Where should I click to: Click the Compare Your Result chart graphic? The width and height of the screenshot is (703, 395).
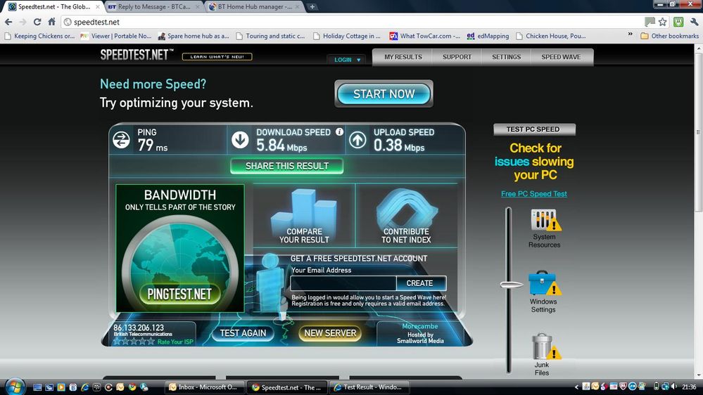click(304, 215)
